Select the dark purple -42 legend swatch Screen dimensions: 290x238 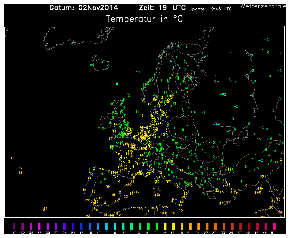click(x=13, y=227)
